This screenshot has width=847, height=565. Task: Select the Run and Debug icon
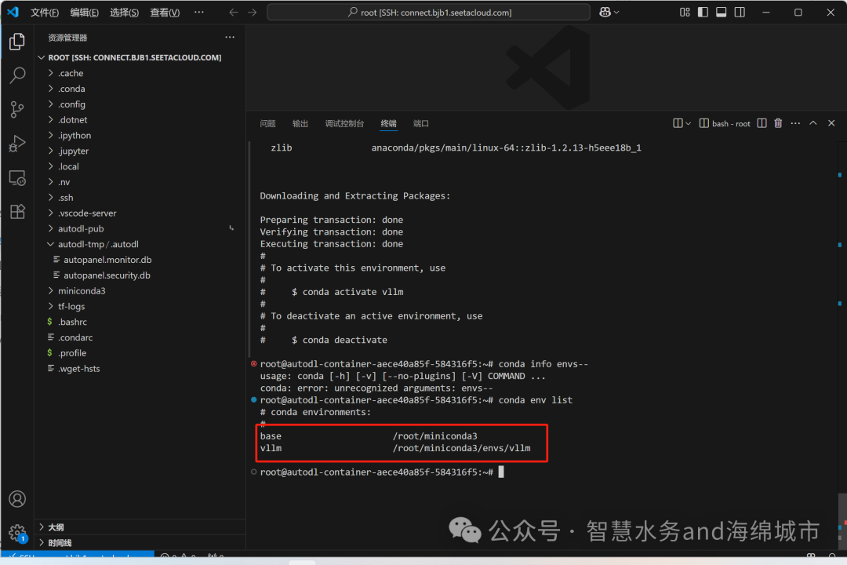click(17, 144)
